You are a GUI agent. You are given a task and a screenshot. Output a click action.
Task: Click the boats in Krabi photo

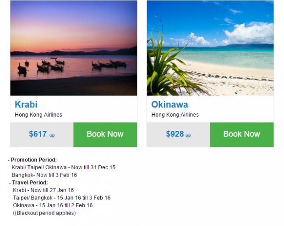point(72,66)
